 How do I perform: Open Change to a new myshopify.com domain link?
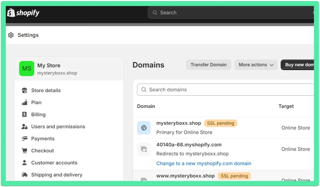click(204, 163)
